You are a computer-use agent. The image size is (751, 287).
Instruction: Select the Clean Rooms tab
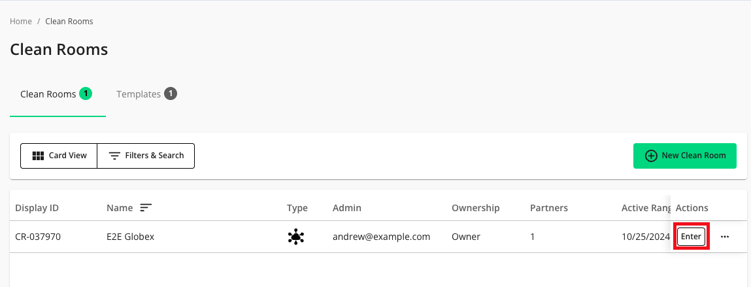click(48, 94)
